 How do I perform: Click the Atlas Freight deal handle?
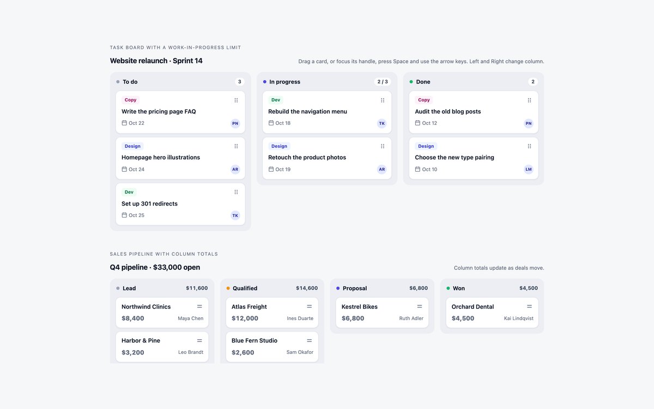[x=310, y=306]
